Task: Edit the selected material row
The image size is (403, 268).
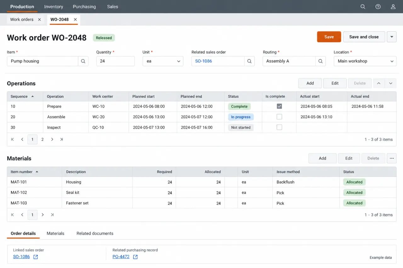Action: point(349,158)
